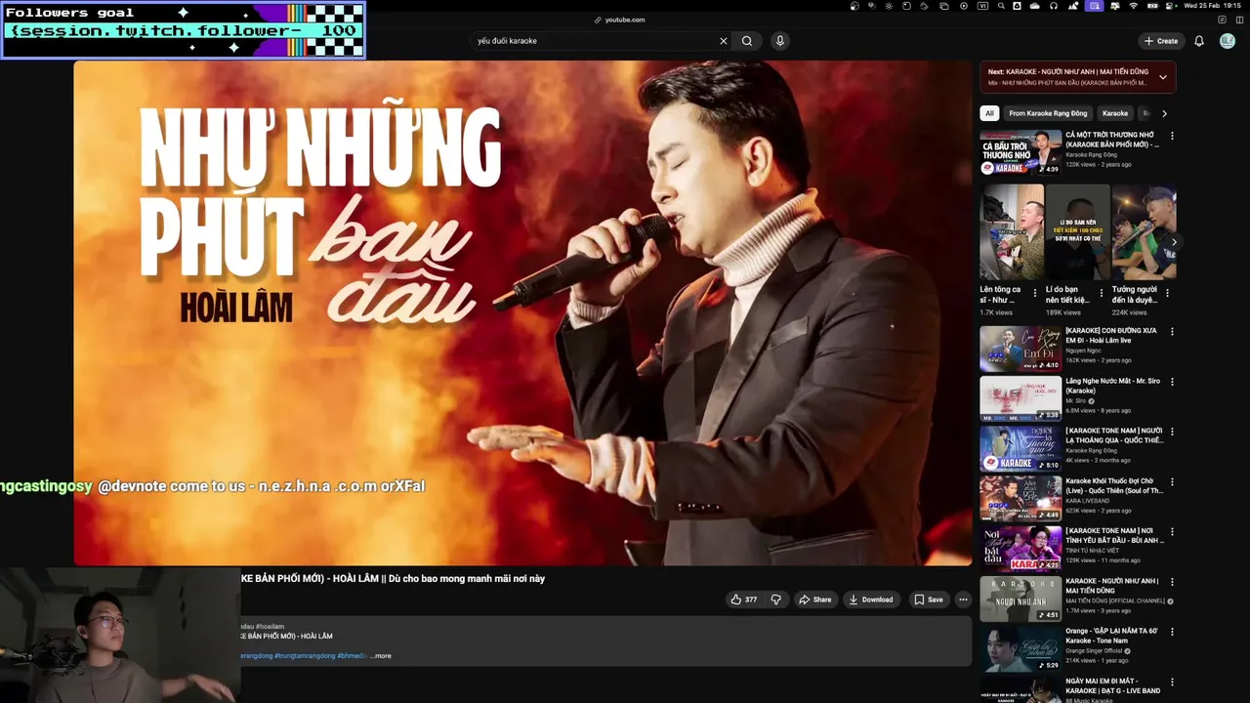The image size is (1250, 703).
Task: Like the video with thumbs up
Action: [x=743, y=600]
